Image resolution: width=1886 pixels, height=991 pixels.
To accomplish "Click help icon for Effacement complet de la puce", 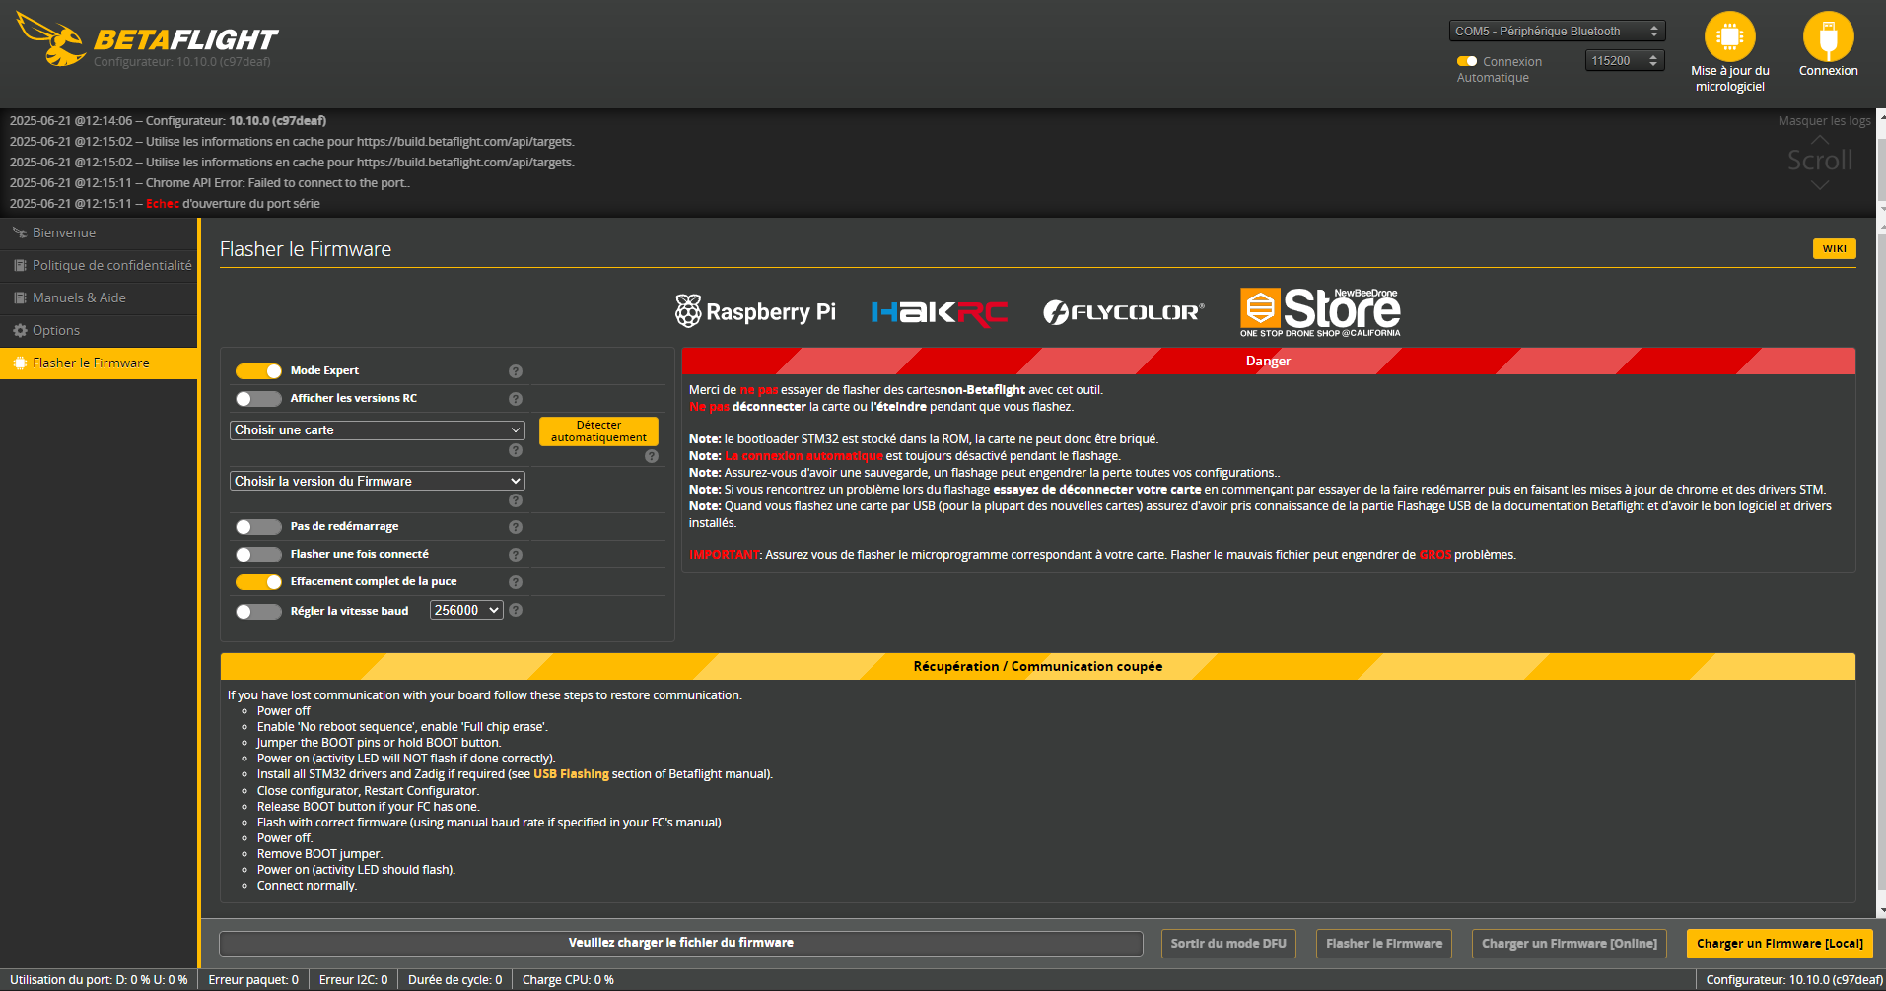I will pyautogui.click(x=515, y=582).
